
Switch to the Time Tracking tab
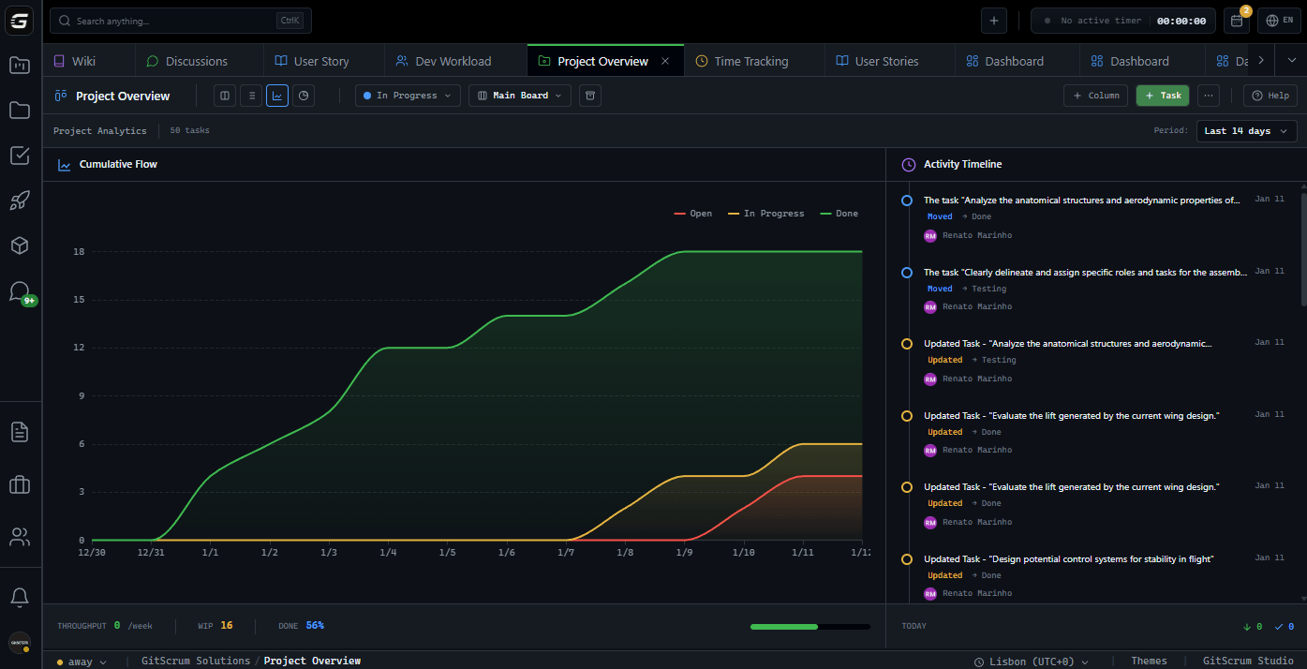(750, 61)
